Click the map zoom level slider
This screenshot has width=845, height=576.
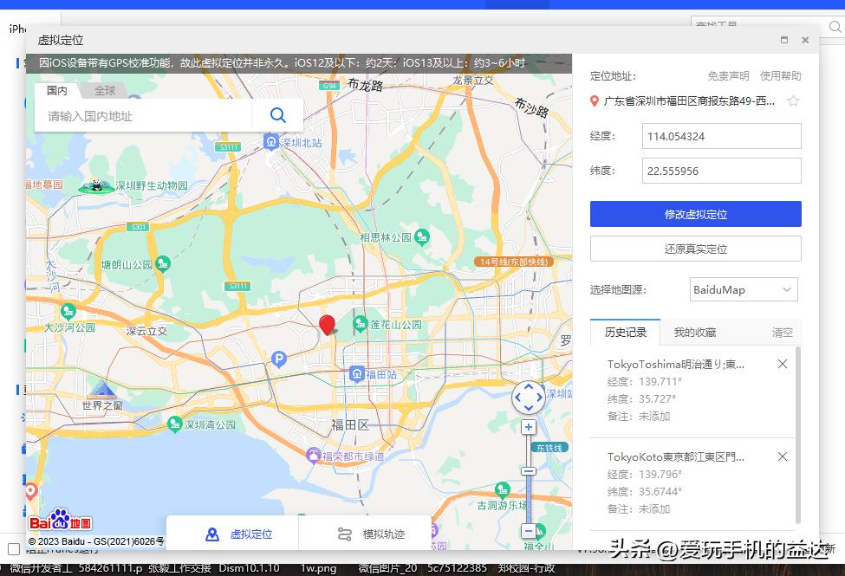tap(529, 470)
